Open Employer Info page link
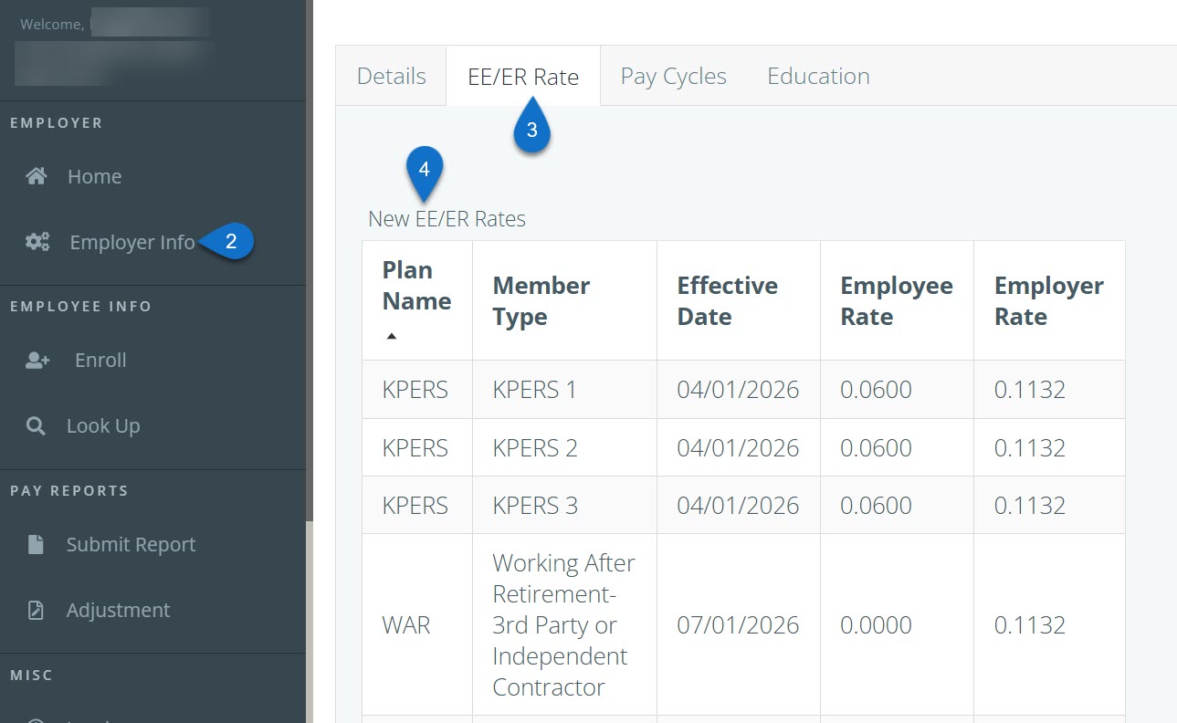This screenshot has height=723, width=1177. point(131,242)
